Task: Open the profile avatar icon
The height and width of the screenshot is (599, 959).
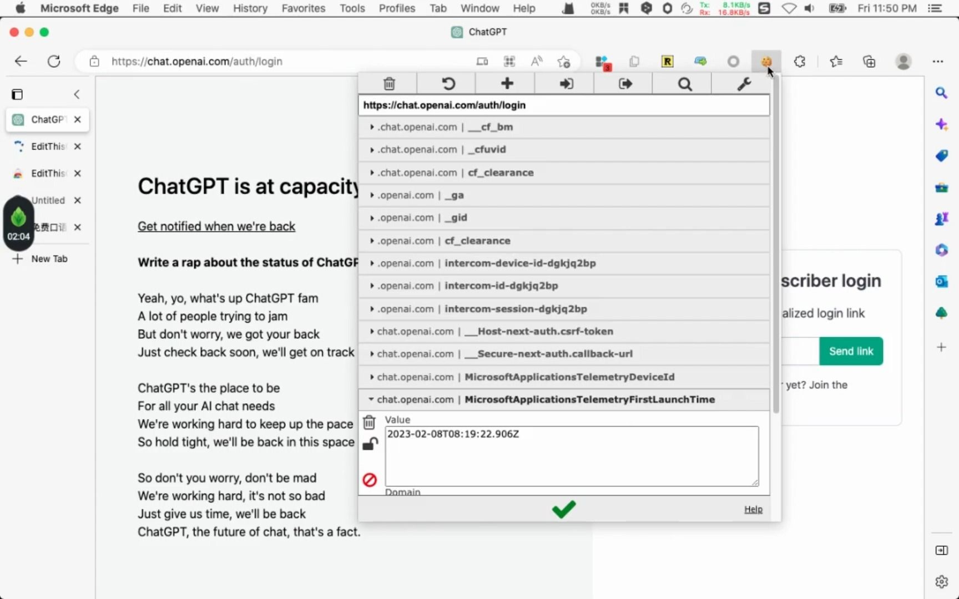Action: click(x=904, y=62)
